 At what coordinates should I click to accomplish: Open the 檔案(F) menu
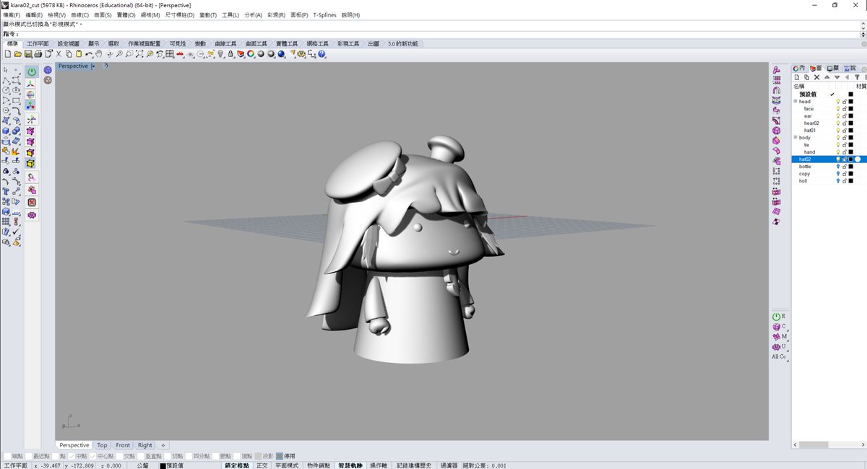click(x=12, y=14)
